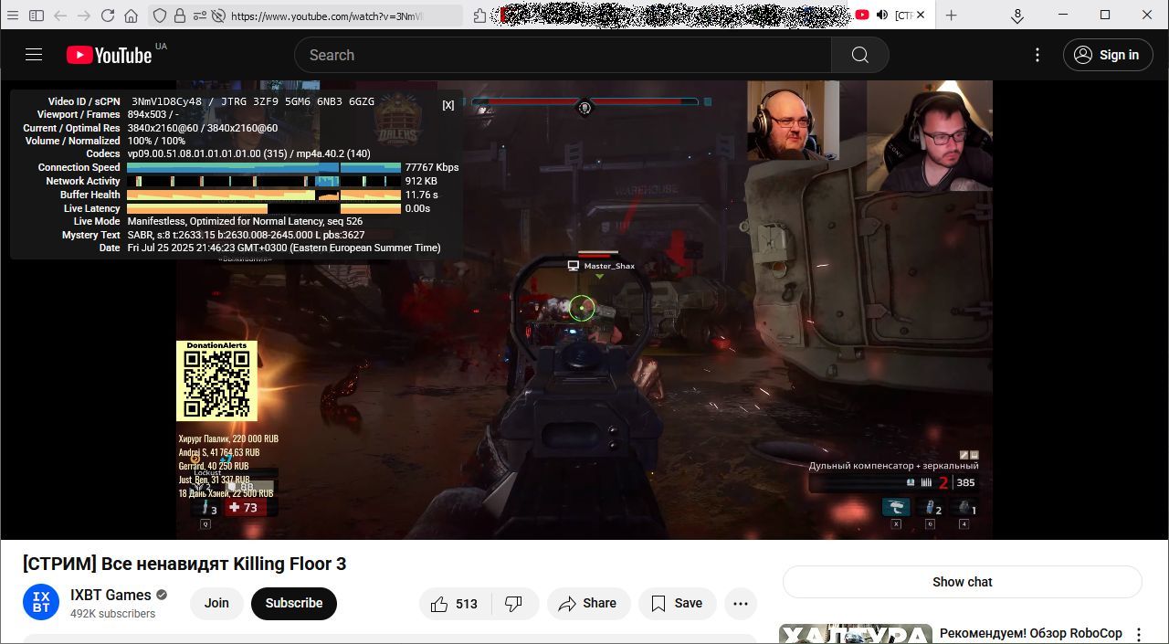Close the stats for nerds panel
The height and width of the screenshot is (644, 1169).
(x=448, y=105)
